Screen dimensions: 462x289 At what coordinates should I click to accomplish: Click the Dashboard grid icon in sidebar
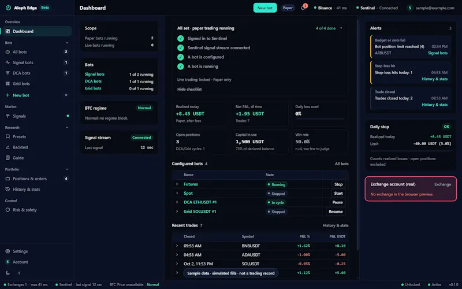pyautogui.click(x=8, y=31)
